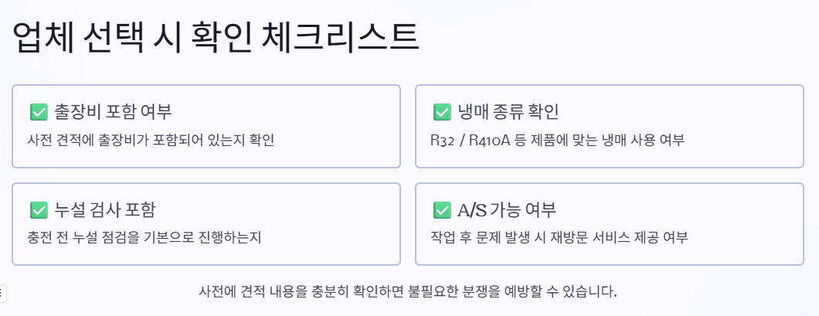Select the checkmark icon before A/S 가능 여부
The image size is (819, 316).
tap(442, 209)
